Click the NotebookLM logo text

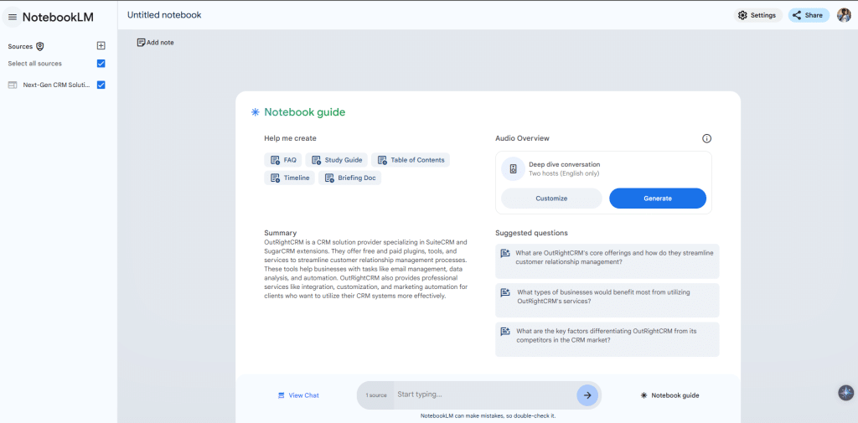[x=58, y=17]
